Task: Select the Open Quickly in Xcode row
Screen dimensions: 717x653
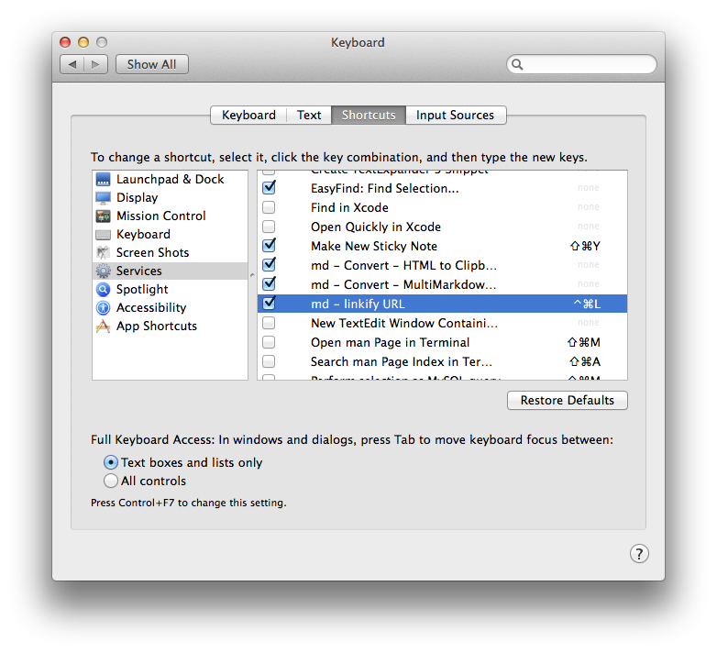Action: [442, 227]
